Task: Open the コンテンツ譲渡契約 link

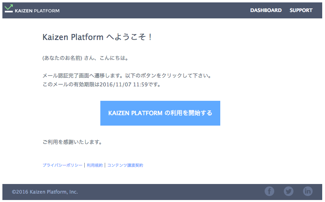Action: pos(125,165)
